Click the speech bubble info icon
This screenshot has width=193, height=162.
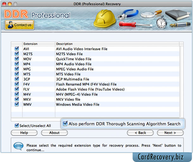pos(18,146)
